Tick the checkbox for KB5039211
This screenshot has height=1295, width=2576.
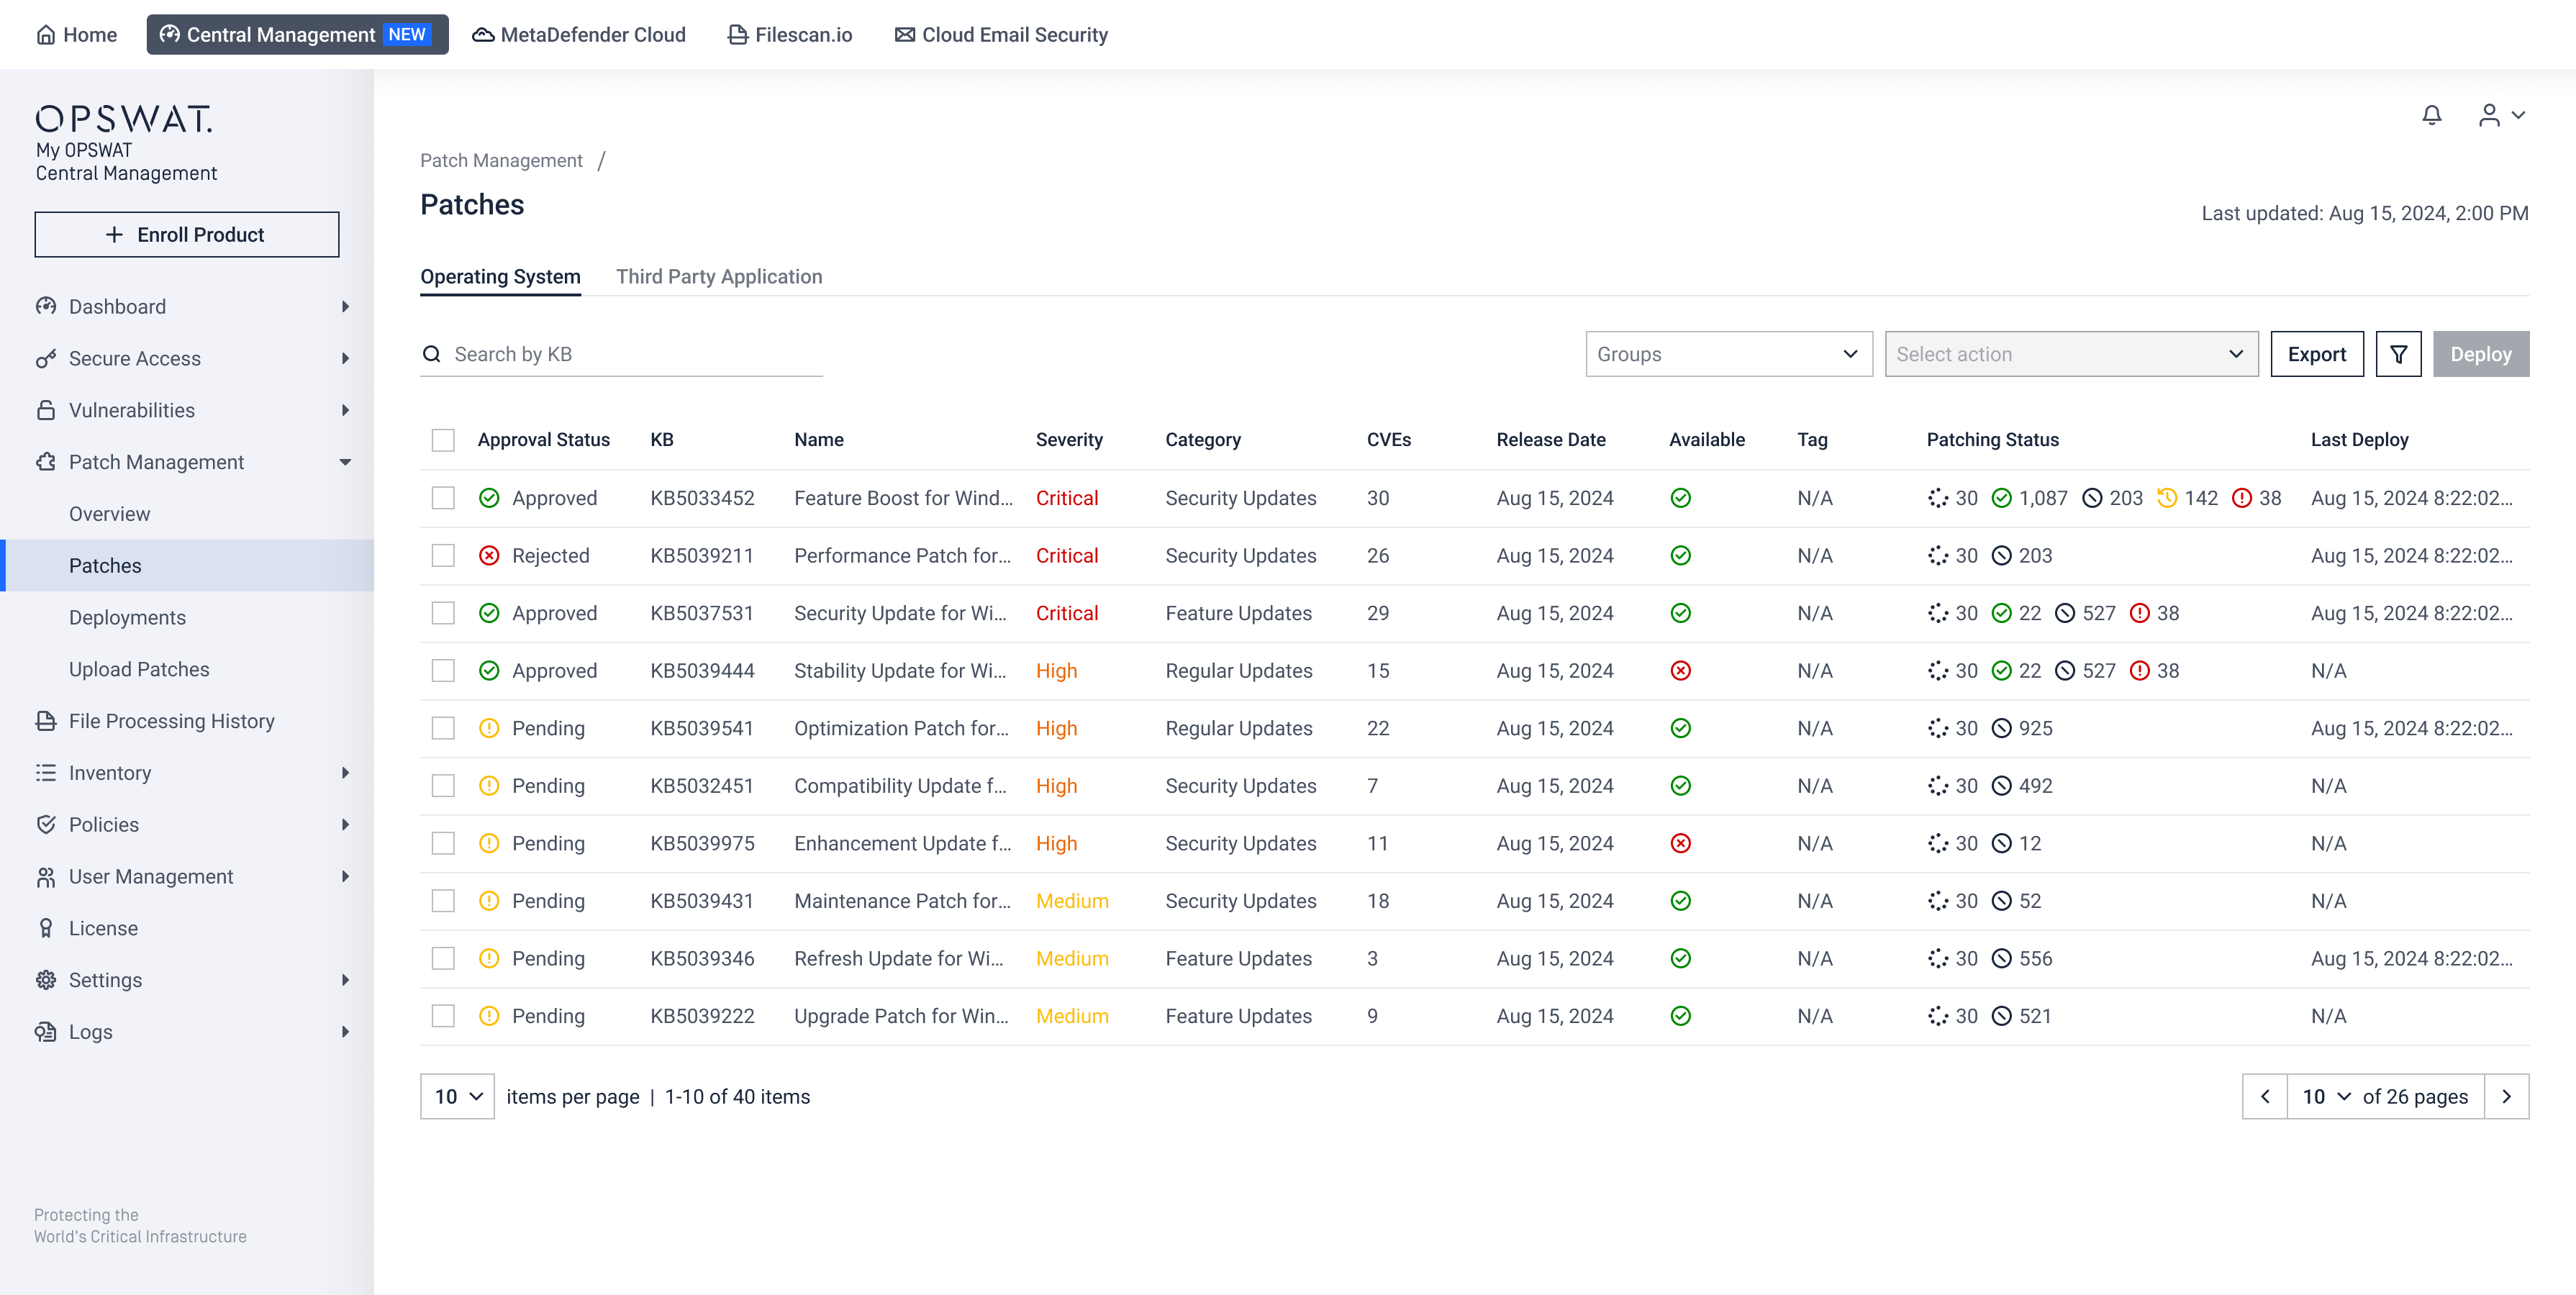(x=443, y=556)
